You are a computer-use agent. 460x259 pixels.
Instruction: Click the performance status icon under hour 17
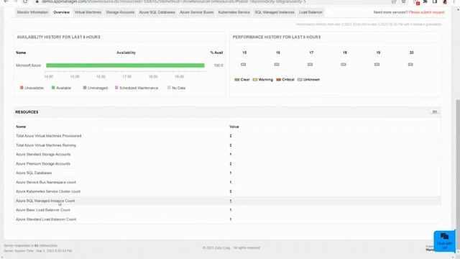tap(310, 64)
